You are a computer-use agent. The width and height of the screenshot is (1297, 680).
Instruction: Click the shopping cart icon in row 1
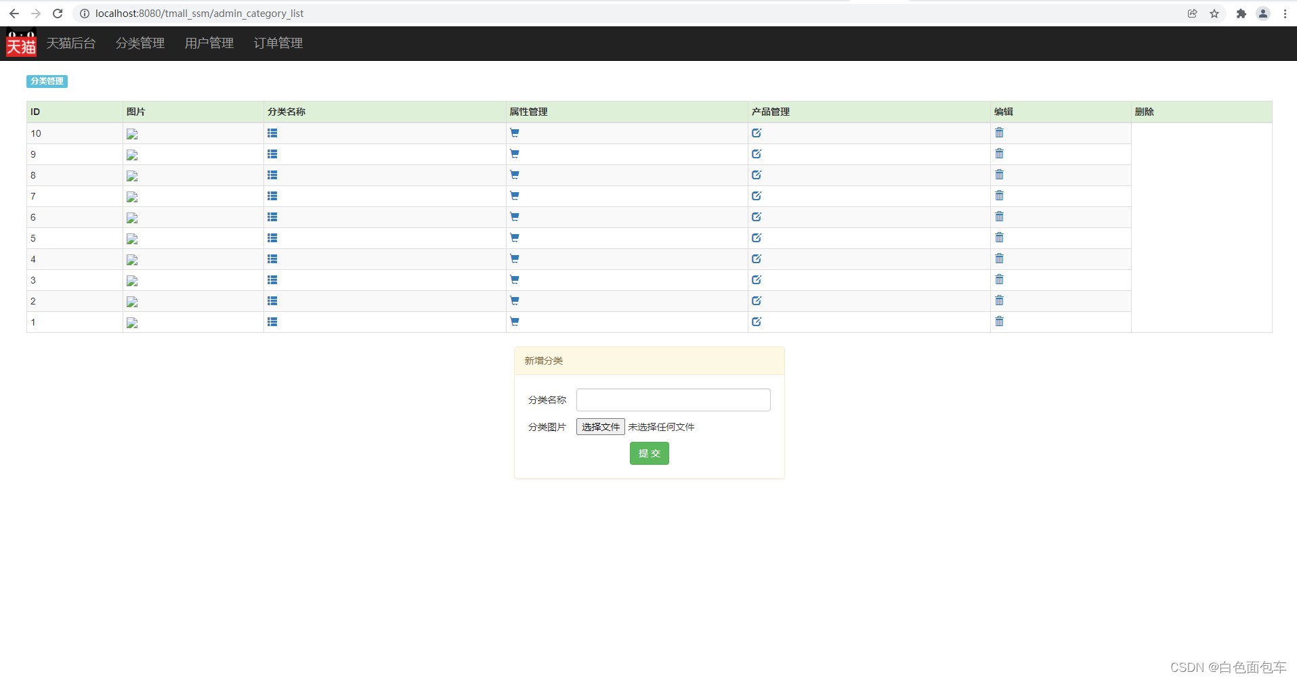click(x=515, y=322)
